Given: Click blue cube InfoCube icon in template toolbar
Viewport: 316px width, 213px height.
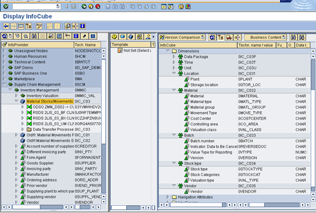Looking at the screenshot, I should (x=131, y=37).
